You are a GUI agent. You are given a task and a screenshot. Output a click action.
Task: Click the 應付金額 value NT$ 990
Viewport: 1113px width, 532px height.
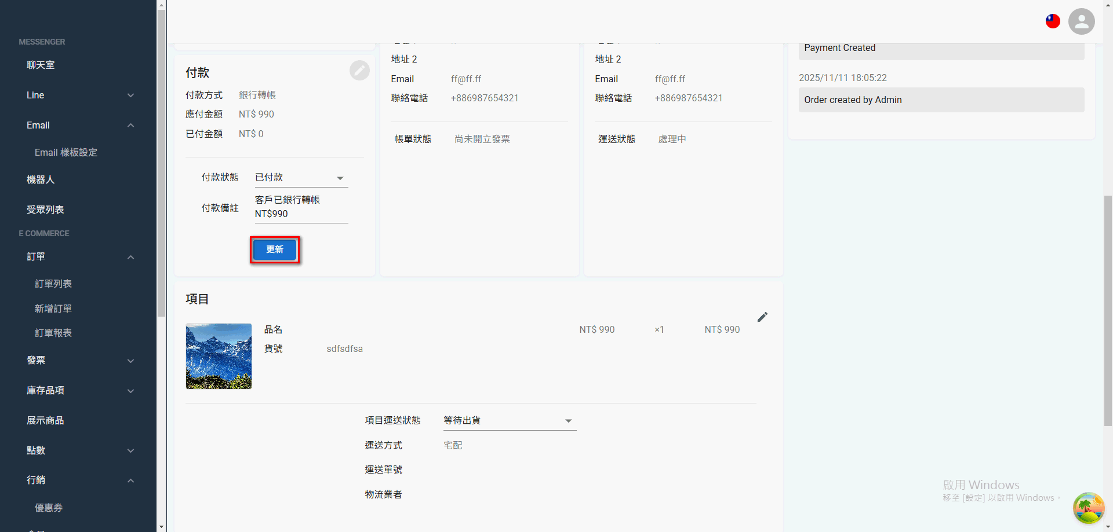tap(256, 114)
